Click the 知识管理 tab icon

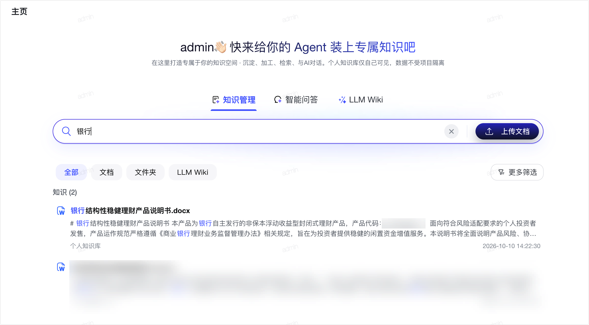pos(216,100)
